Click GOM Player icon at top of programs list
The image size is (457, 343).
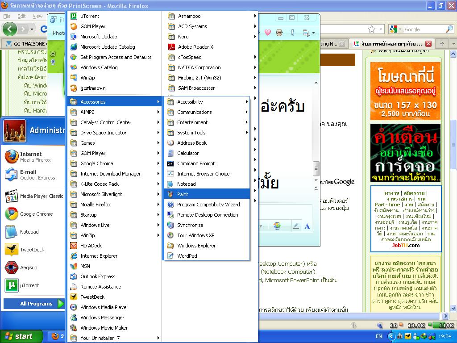[x=74, y=26]
